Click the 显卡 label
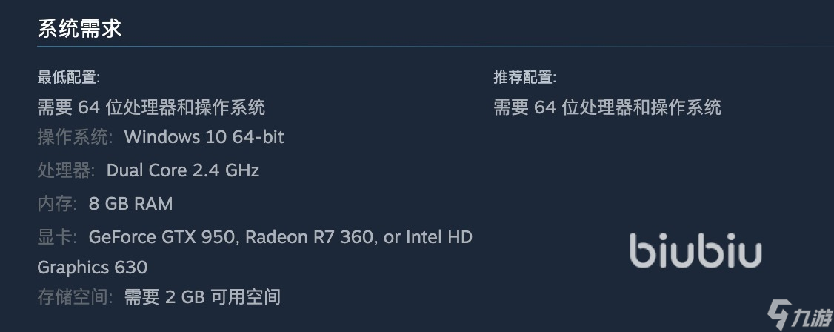This screenshot has width=834, height=332. click(58, 236)
